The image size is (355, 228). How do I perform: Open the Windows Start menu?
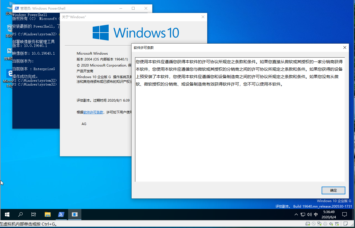click(x=7, y=214)
